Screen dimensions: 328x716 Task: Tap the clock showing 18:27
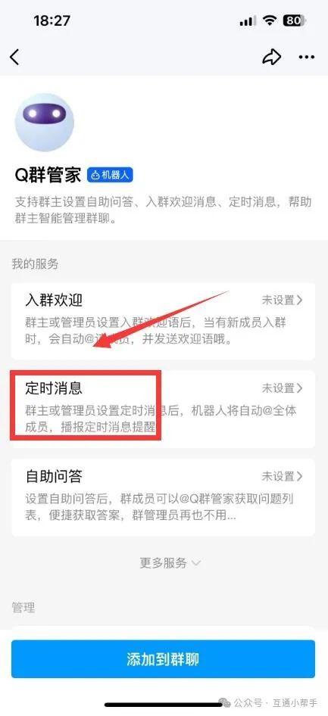coord(52,20)
